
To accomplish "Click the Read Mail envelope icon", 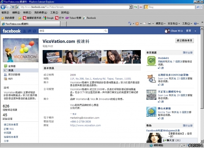I will [x=144, y=24].
